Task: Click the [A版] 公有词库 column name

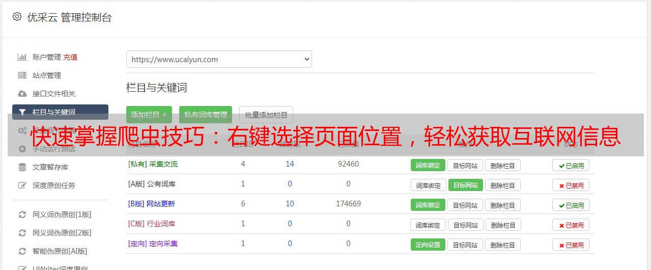Action: 152,184
